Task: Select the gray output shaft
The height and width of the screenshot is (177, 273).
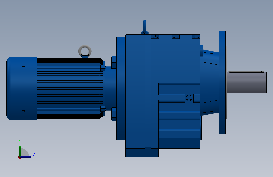Action: (247, 83)
